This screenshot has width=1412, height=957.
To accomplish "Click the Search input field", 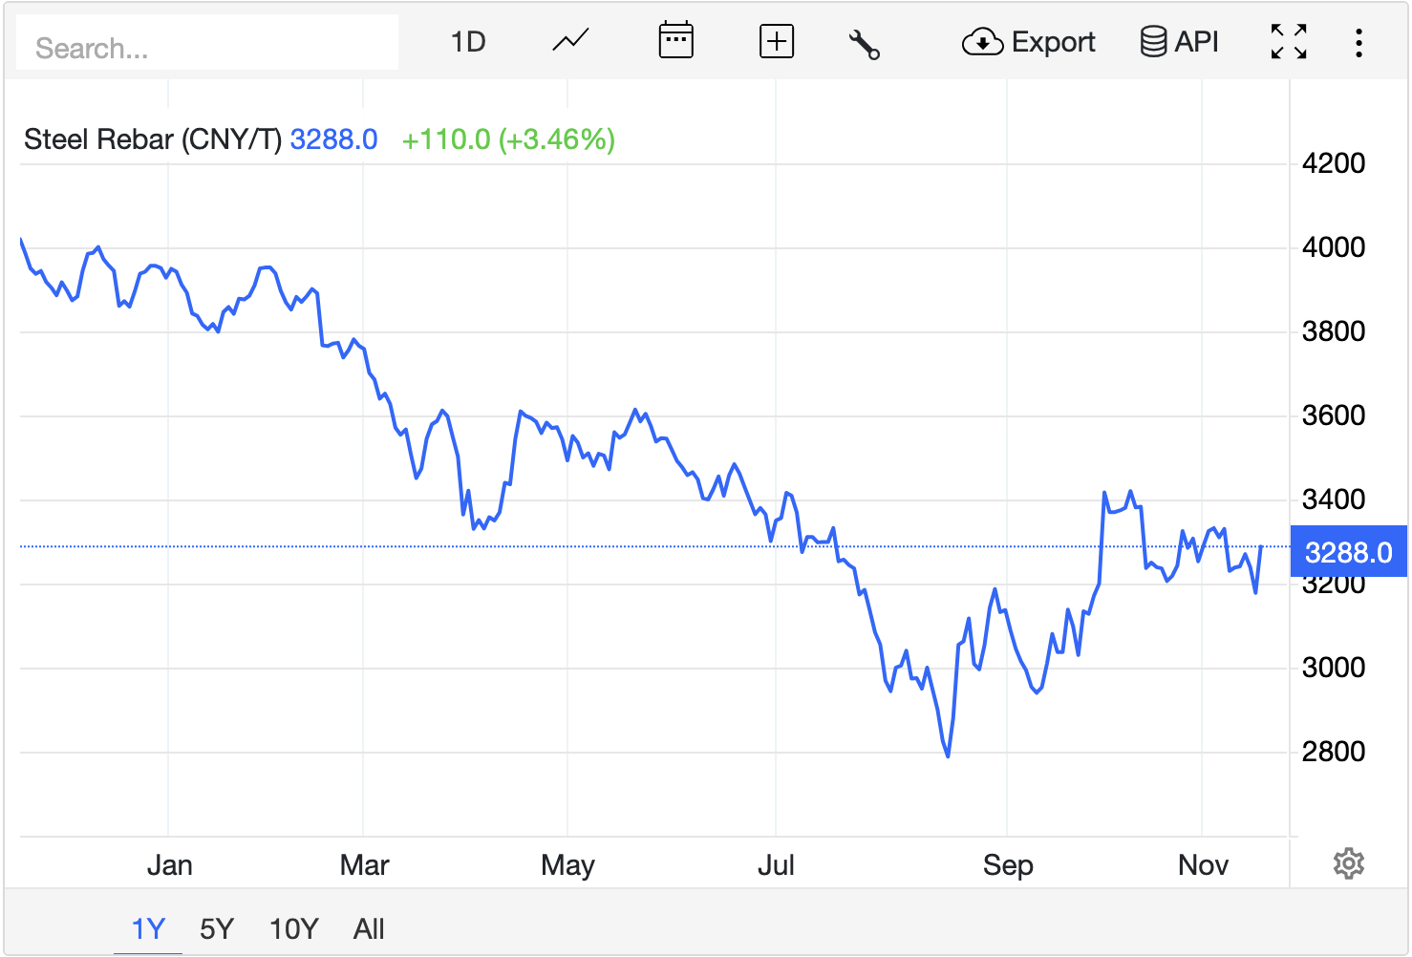I will (x=207, y=48).
